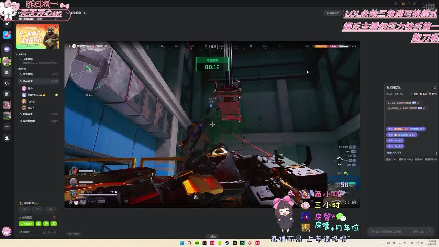The image size is (439, 247).
Task: Select the server labeled 小 in sidebar
Action: (7, 83)
